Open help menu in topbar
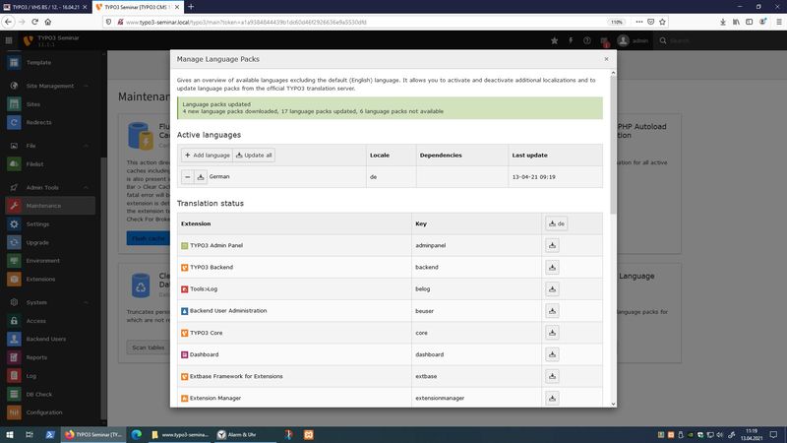787x443 pixels. (x=586, y=40)
